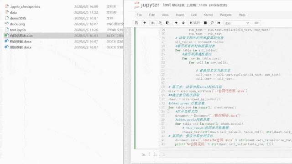Image resolution: width=292 pixels, height=164 pixels.
Task: Click code line 19 for table in all_tables
Action: pos(196,50)
